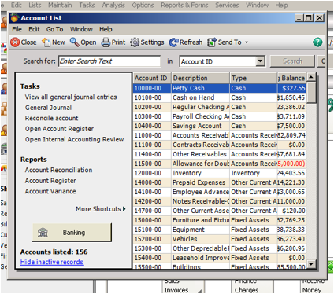This screenshot has width=334, height=294.
Task: Open Help menu in Account List
Action: pyautogui.click(x=106, y=29)
